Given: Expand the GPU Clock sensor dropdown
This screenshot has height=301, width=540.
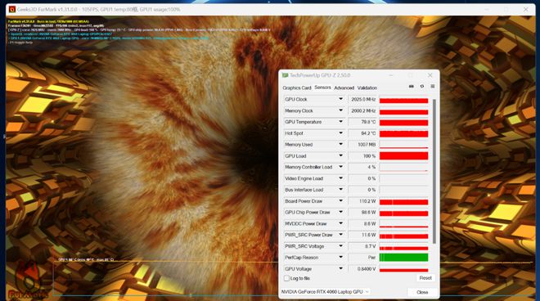Looking at the screenshot, I should click(340, 99).
